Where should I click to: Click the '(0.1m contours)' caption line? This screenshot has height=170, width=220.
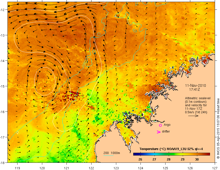click(x=196, y=102)
